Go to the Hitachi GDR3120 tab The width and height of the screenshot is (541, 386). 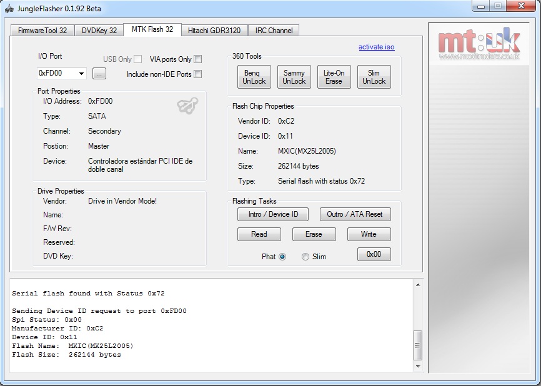tap(214, 31)
